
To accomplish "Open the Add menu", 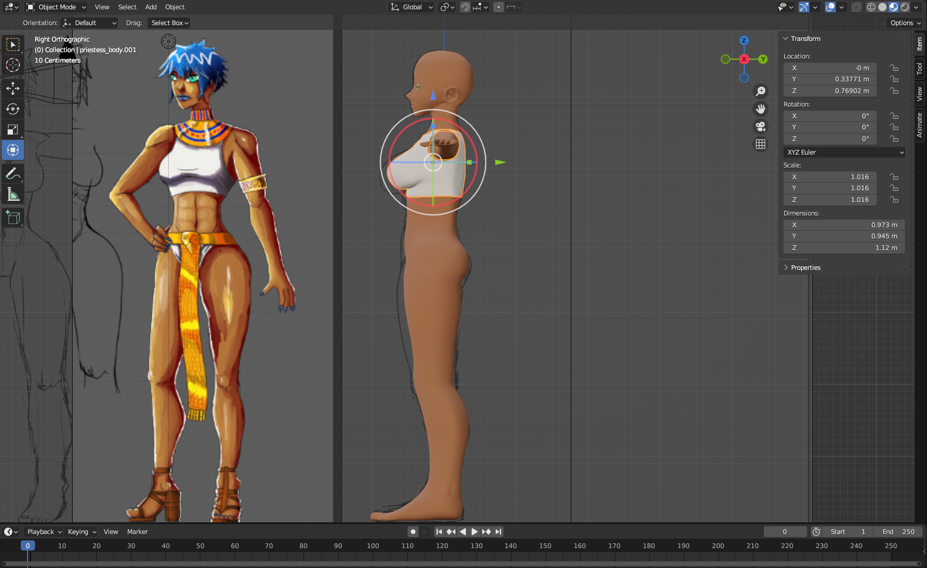I will coord(151,7).
